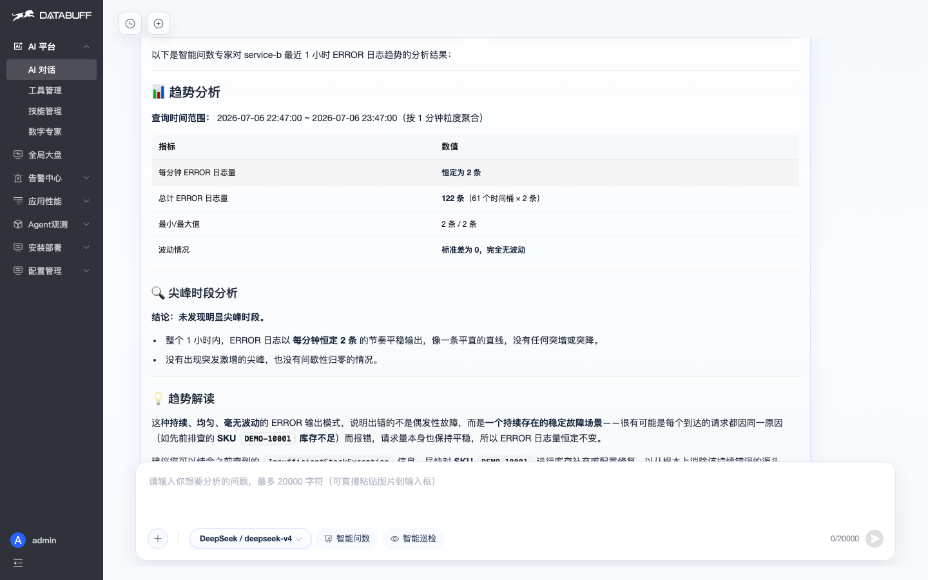Image resolution: width=928 pixels, height=580 pixels.
Task: Collapse the sidebar with bottom menu icon
Action: (x=18, y=563)
